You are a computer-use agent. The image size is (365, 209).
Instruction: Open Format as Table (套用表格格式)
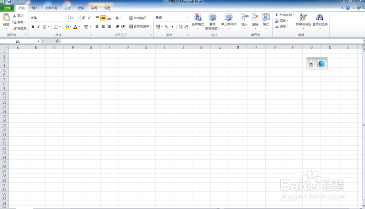(x=212, y=22)
